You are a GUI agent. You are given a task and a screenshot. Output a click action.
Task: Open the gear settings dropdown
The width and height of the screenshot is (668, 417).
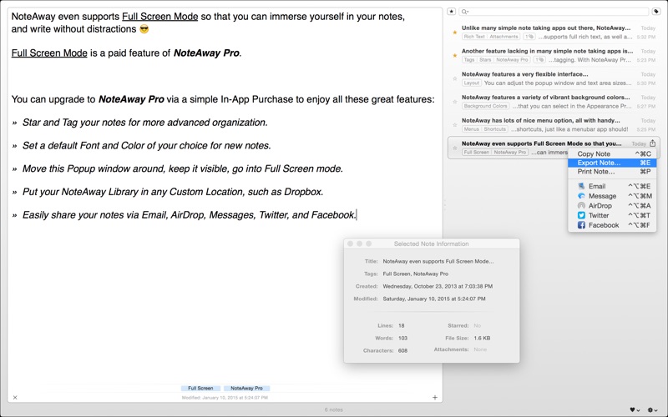tap(652, 409)
